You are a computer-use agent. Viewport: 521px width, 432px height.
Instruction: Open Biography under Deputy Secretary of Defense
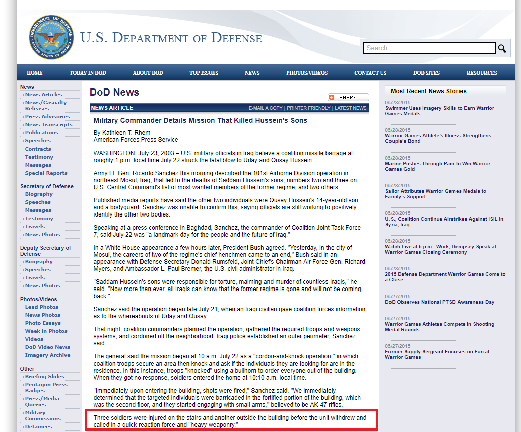[39, 262]
